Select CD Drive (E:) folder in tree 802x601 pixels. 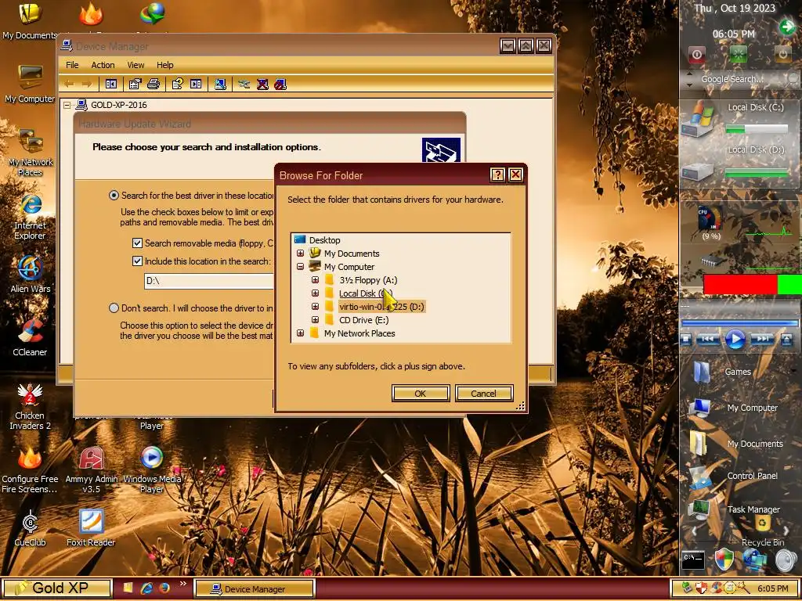363,320
